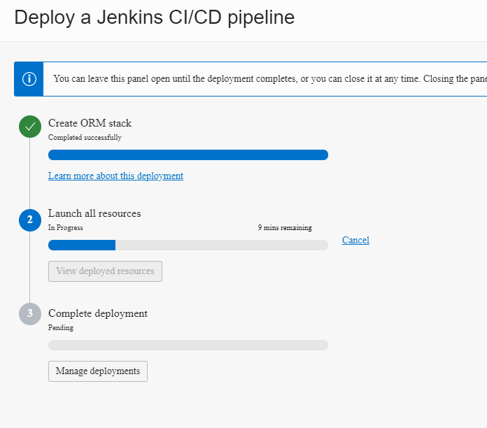Click the step 2 circle icon
The width and height of the screenshot is (487, 428).
[29, 220]
